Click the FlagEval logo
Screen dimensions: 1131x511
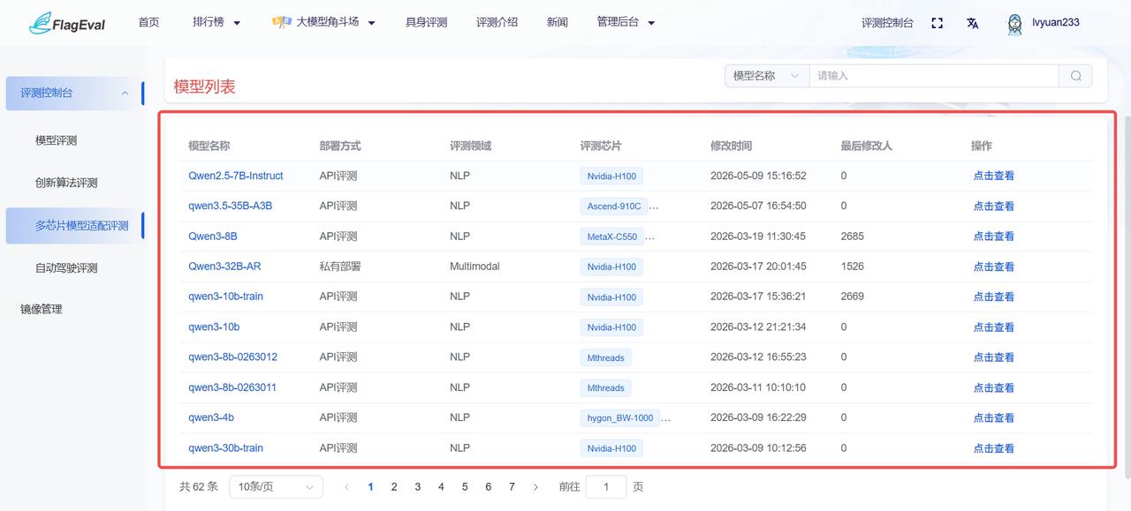67,23
